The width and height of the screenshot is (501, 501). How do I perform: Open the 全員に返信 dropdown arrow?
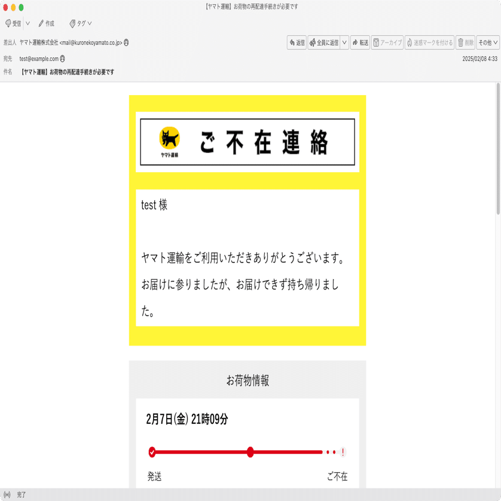(343, 42)
